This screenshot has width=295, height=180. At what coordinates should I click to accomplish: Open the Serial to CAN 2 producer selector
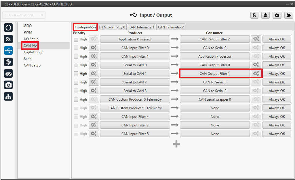click(x=135, y=82)
